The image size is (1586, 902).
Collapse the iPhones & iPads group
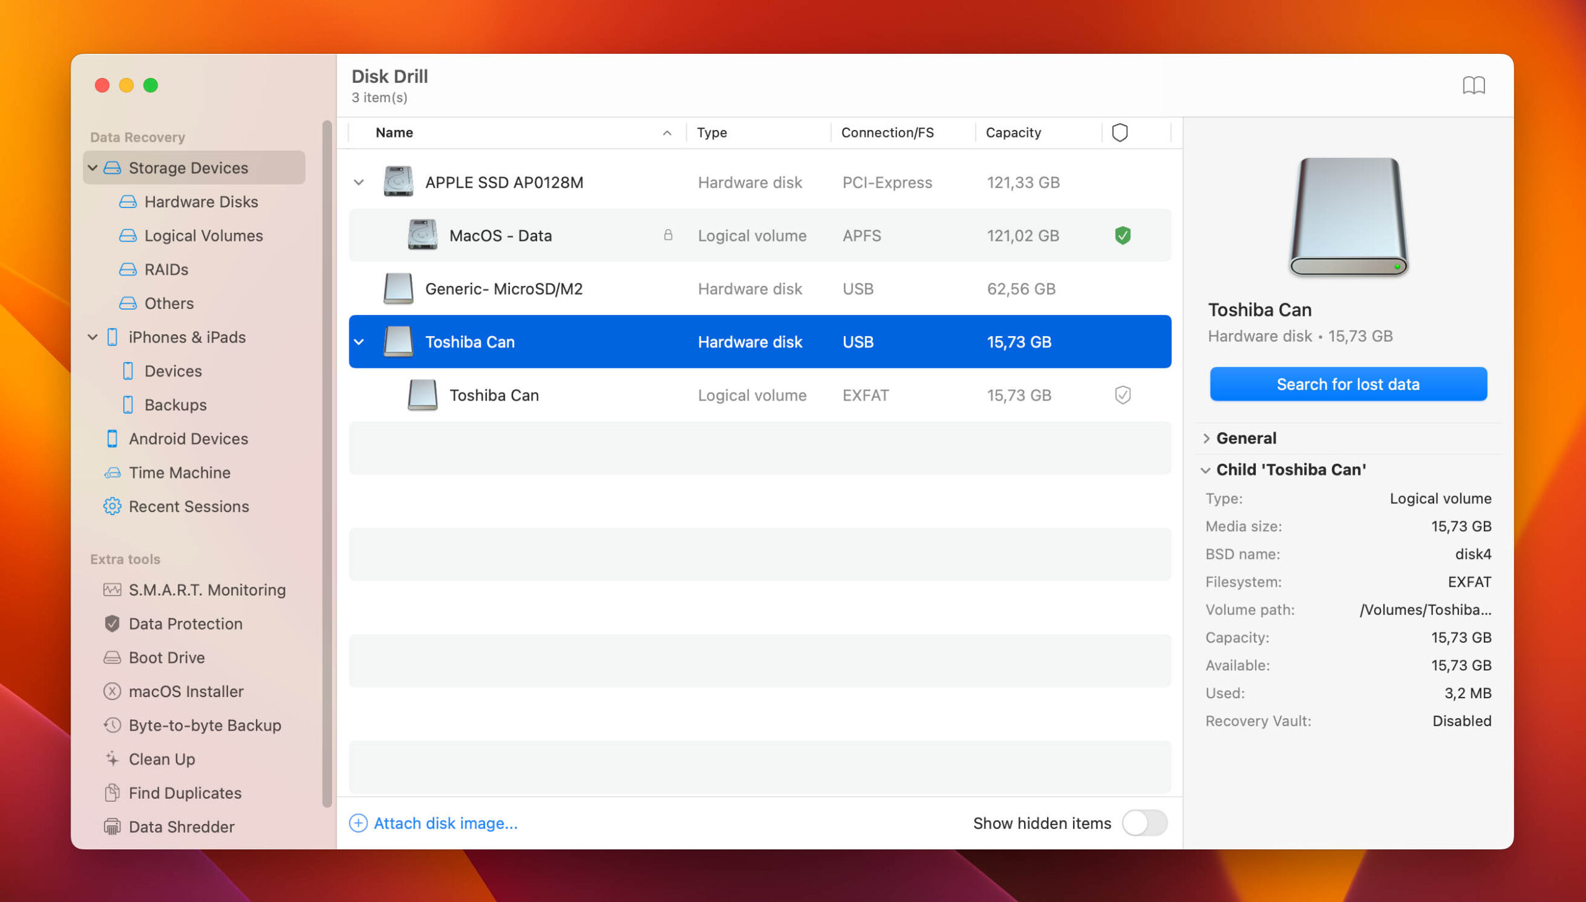[93, 337]
